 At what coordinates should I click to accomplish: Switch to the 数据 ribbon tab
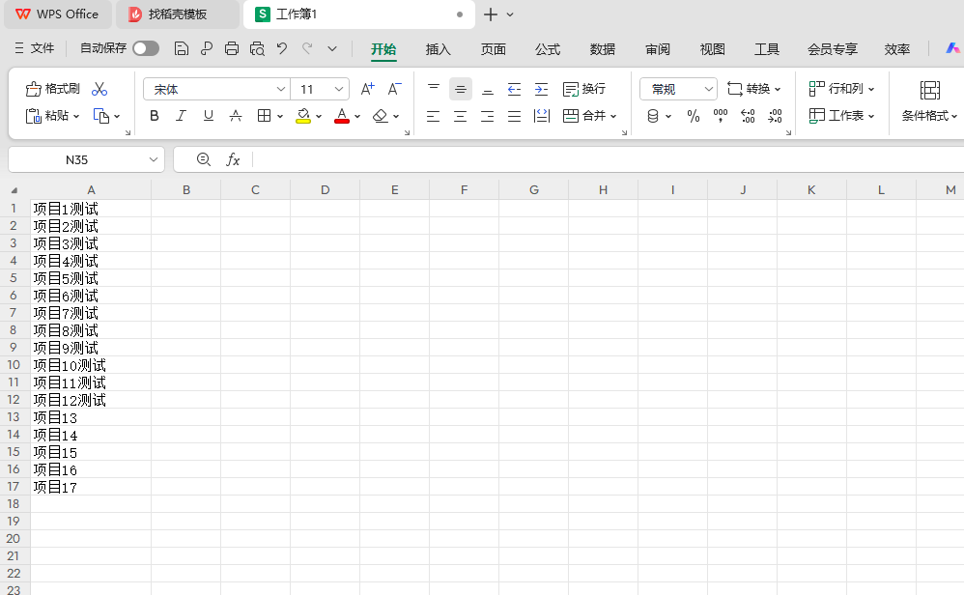(602, 48)
